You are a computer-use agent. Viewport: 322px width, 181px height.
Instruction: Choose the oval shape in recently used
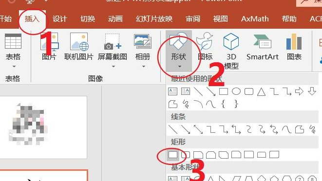(236, 91)
